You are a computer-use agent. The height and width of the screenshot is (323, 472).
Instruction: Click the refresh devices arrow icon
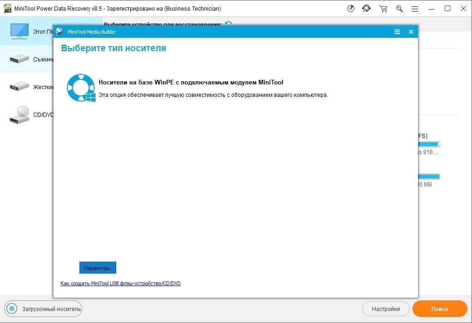(228, 24)
